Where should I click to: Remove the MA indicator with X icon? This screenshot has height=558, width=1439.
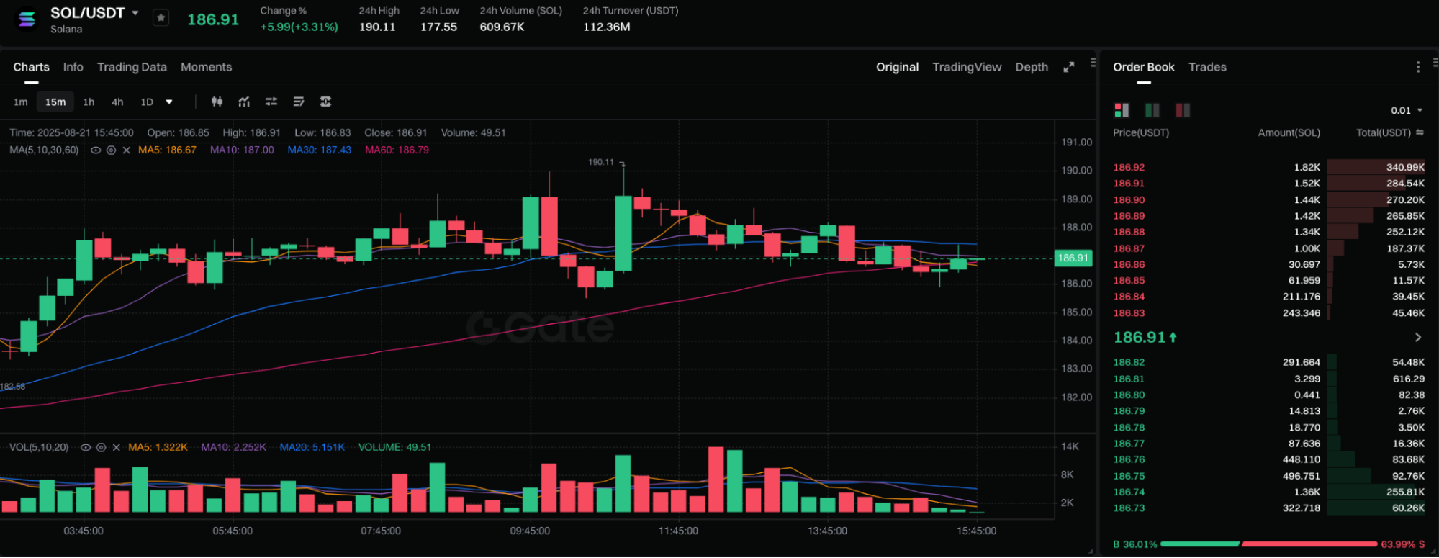(127, 150)
